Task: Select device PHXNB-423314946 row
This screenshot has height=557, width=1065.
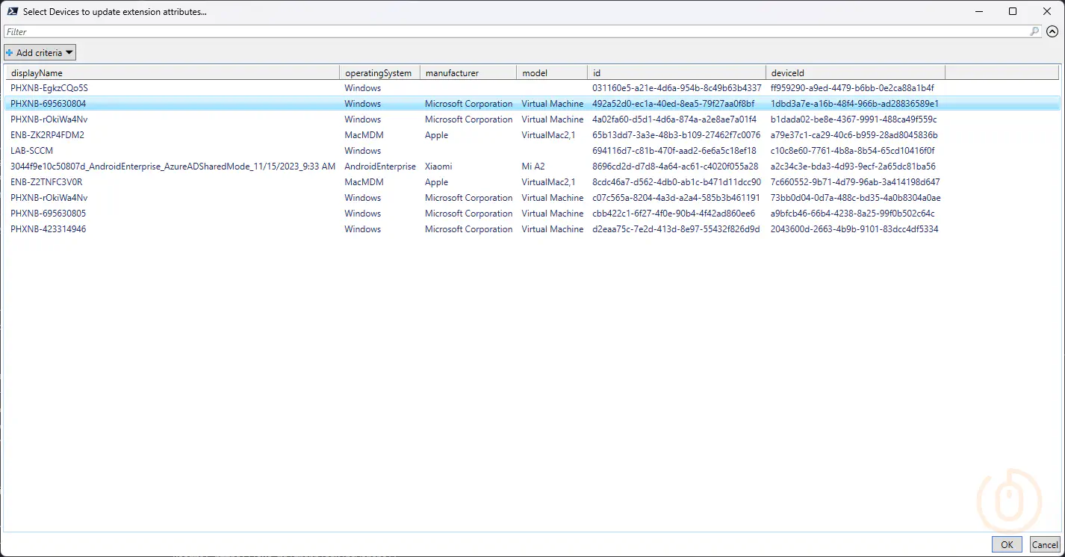Action: click(49, 229)
